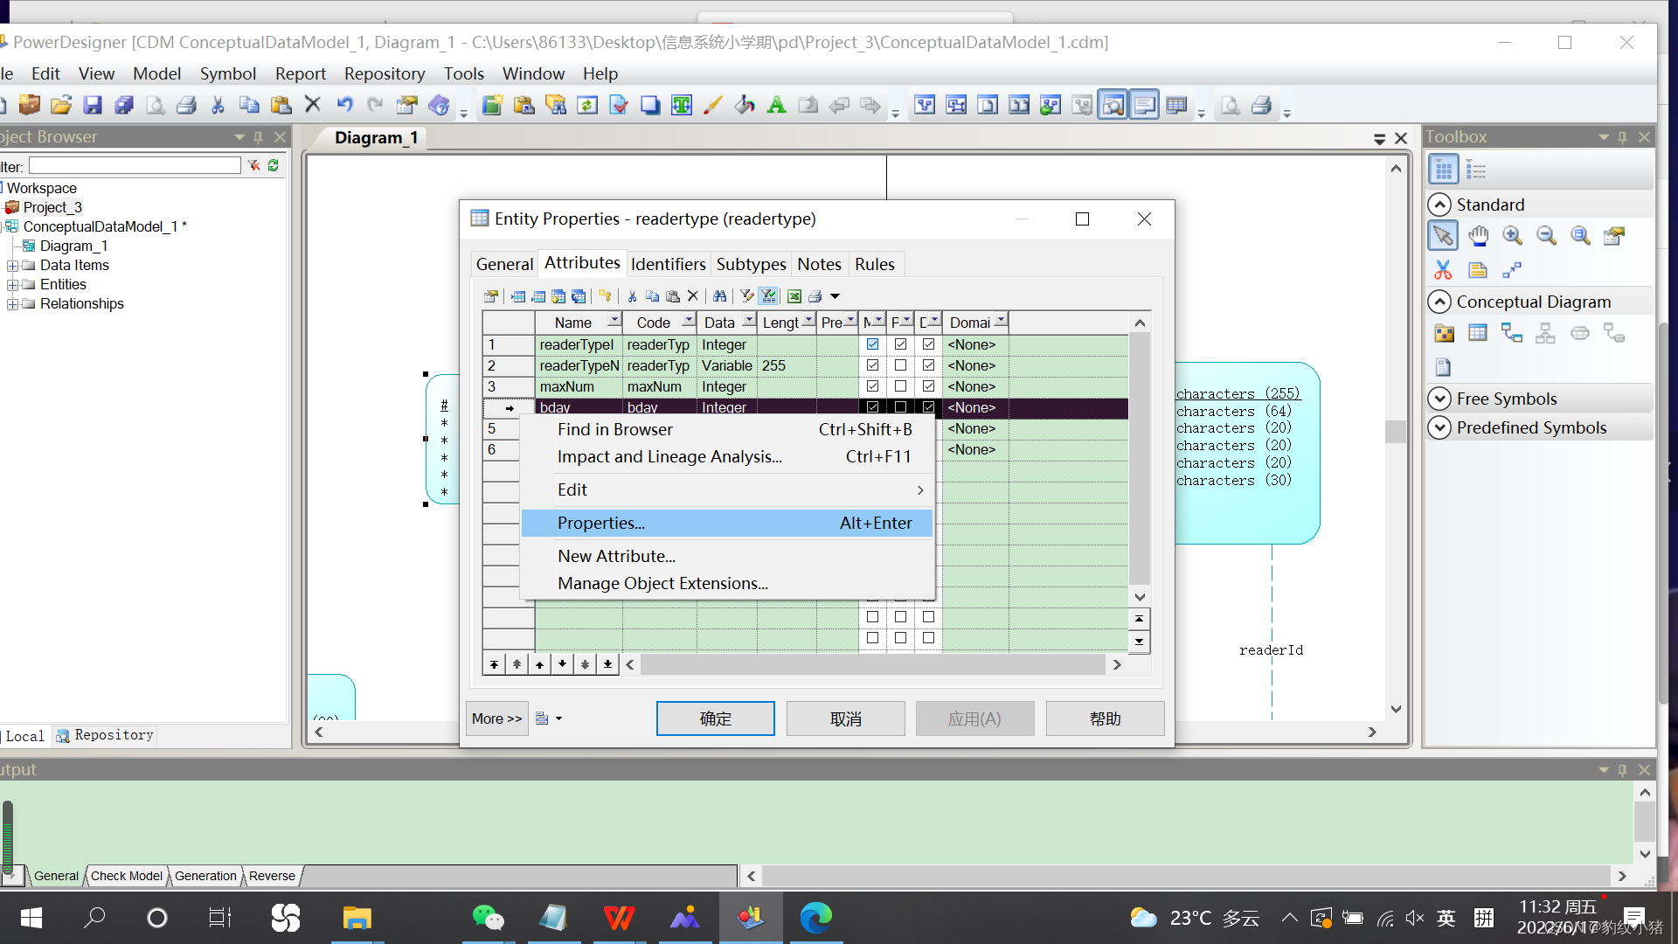
Task: Toggle the Primary identifier checkbox for the readerTypeN row
Action: [900, 365]
